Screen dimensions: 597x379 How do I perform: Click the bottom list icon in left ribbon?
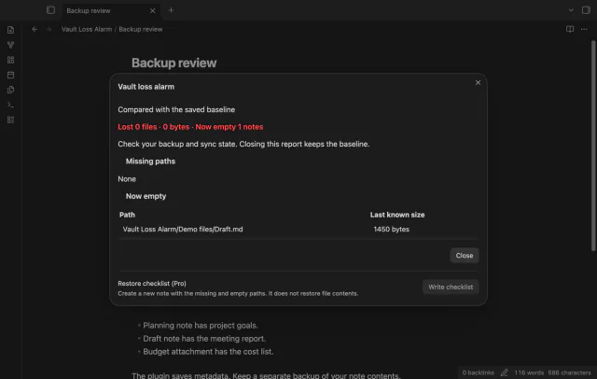(10, 119)
